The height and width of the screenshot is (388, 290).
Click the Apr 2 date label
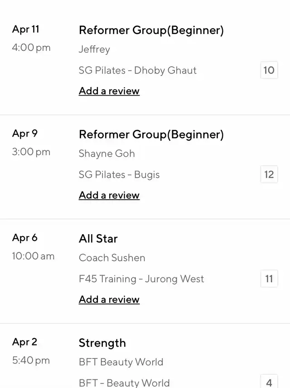[25, 342]
